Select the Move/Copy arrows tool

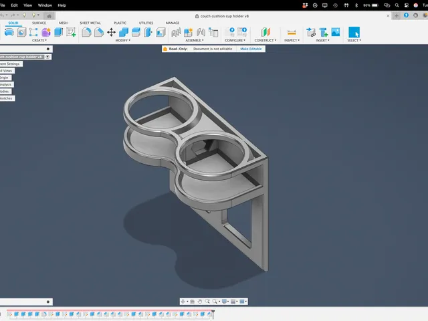tap(111, 32)
